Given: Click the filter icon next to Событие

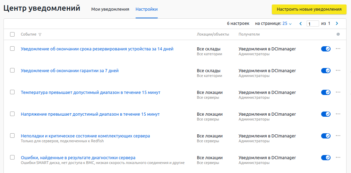Looking at the screenshot, I should pos(40,35).
